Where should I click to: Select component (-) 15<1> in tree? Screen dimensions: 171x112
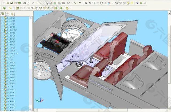pyautogui.click(x=11, y=21)
